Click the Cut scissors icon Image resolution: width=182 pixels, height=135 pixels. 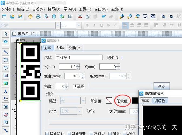pyautogui.click(x=80, y=16)
